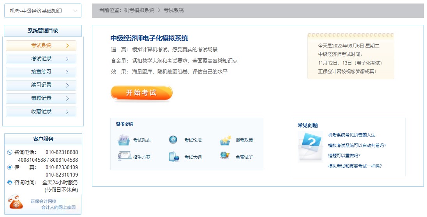
Task: Open the 招生方案 link
Action: tap(142, 157)
